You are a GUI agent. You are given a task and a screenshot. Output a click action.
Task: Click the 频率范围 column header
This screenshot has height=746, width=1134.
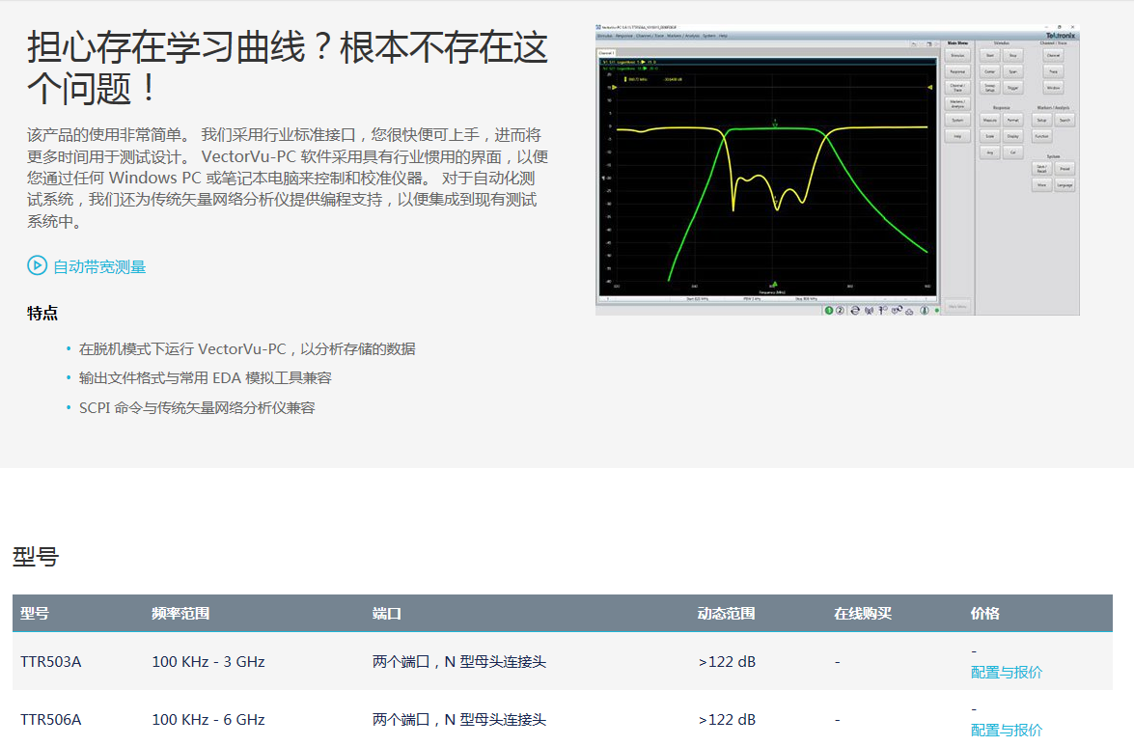[180, 614]
